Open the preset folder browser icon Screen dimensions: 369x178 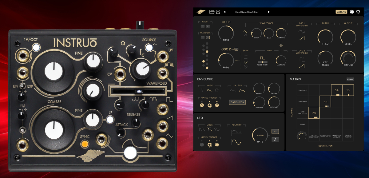(212, 12)
